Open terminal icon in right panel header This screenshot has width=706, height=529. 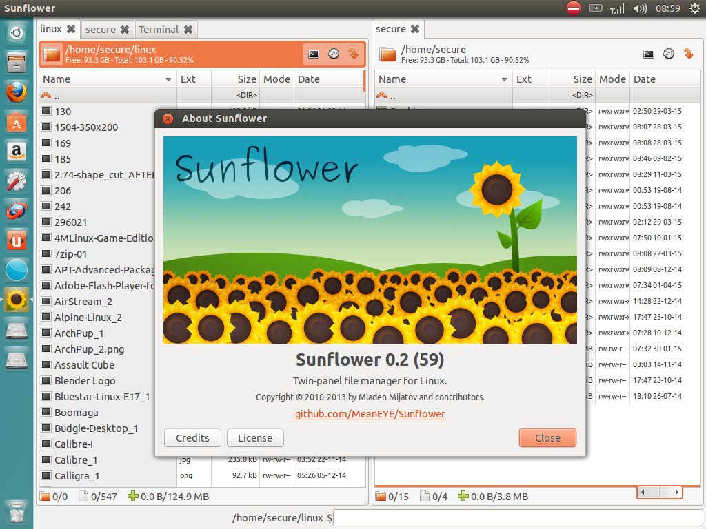click(x=649, y=54)
